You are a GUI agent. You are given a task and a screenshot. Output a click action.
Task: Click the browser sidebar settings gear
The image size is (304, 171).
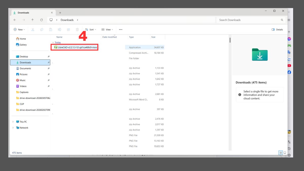(x=289, y=155)
